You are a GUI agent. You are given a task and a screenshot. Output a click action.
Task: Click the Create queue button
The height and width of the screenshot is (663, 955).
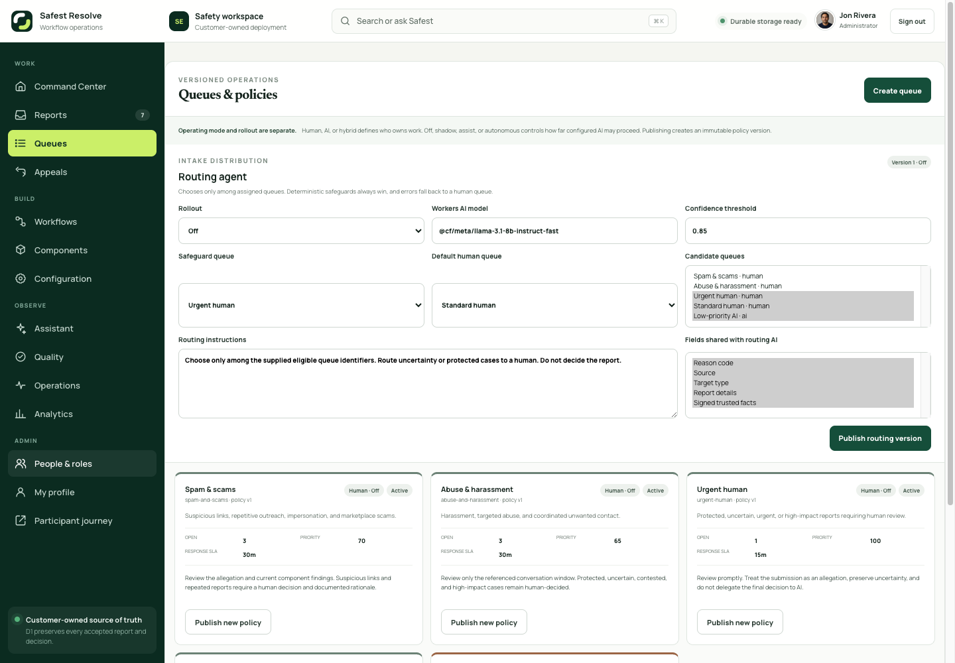tap(897, 90)
